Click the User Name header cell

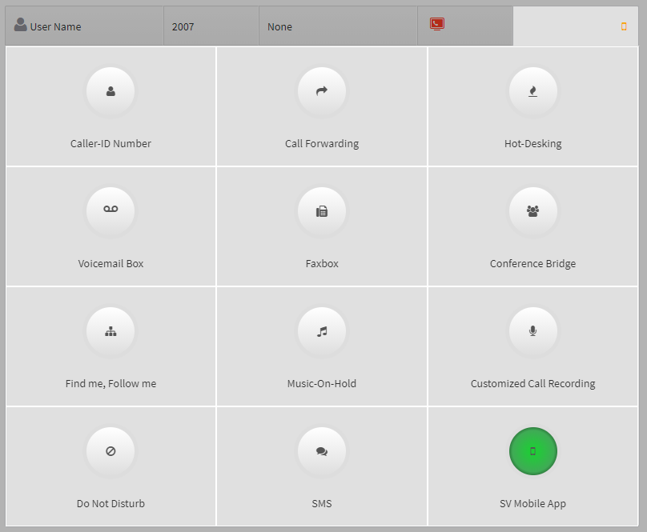pyautogui.click(x=52, y=26)
